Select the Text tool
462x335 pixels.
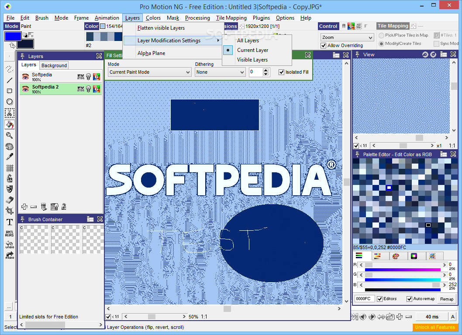(x=10, y=222)
